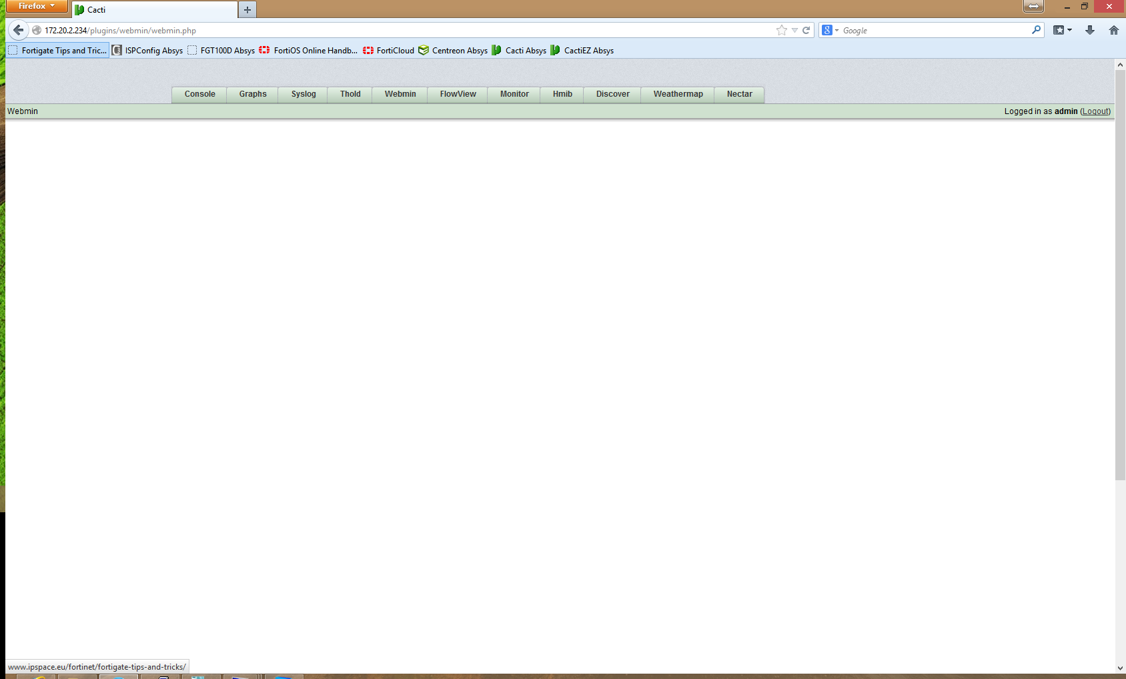Viewport: 1126px width, 679px height.
Task: Open a new tab with the plus button
Action: point(247,9)
